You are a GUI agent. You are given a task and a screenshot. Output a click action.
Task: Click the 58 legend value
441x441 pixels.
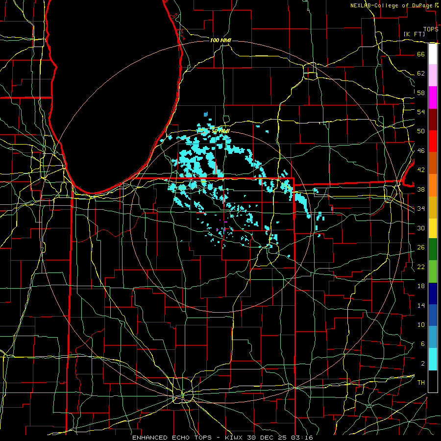click(421, 93)
